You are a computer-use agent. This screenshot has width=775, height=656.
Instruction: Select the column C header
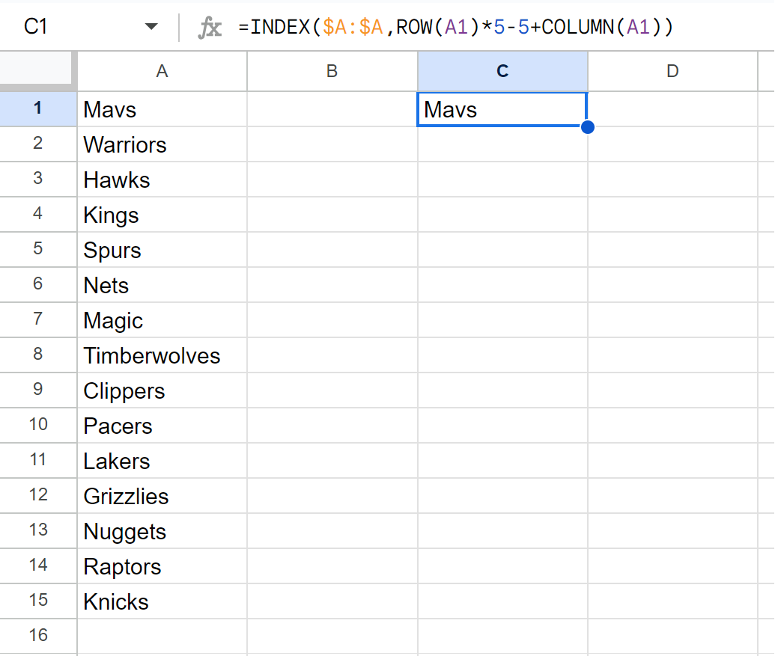(502, 71)
